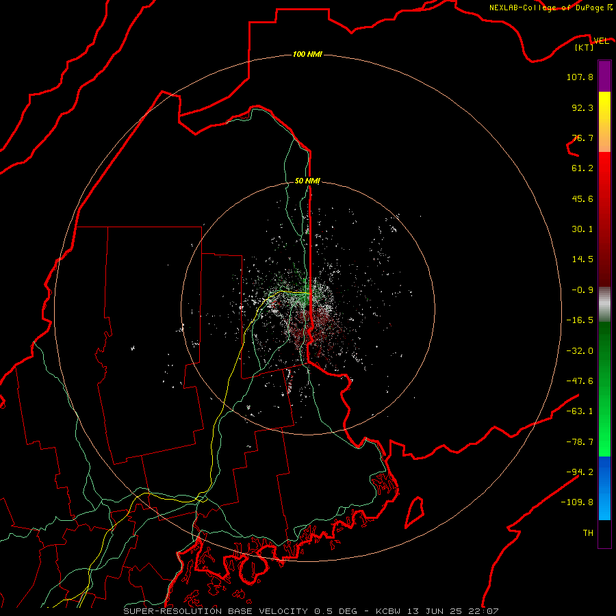Click the purple segment of the color bar

point(604,76)
